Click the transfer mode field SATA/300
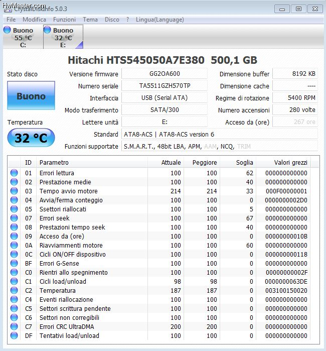Viewport: 326px width, 351px height. click(x=165, y=110)
